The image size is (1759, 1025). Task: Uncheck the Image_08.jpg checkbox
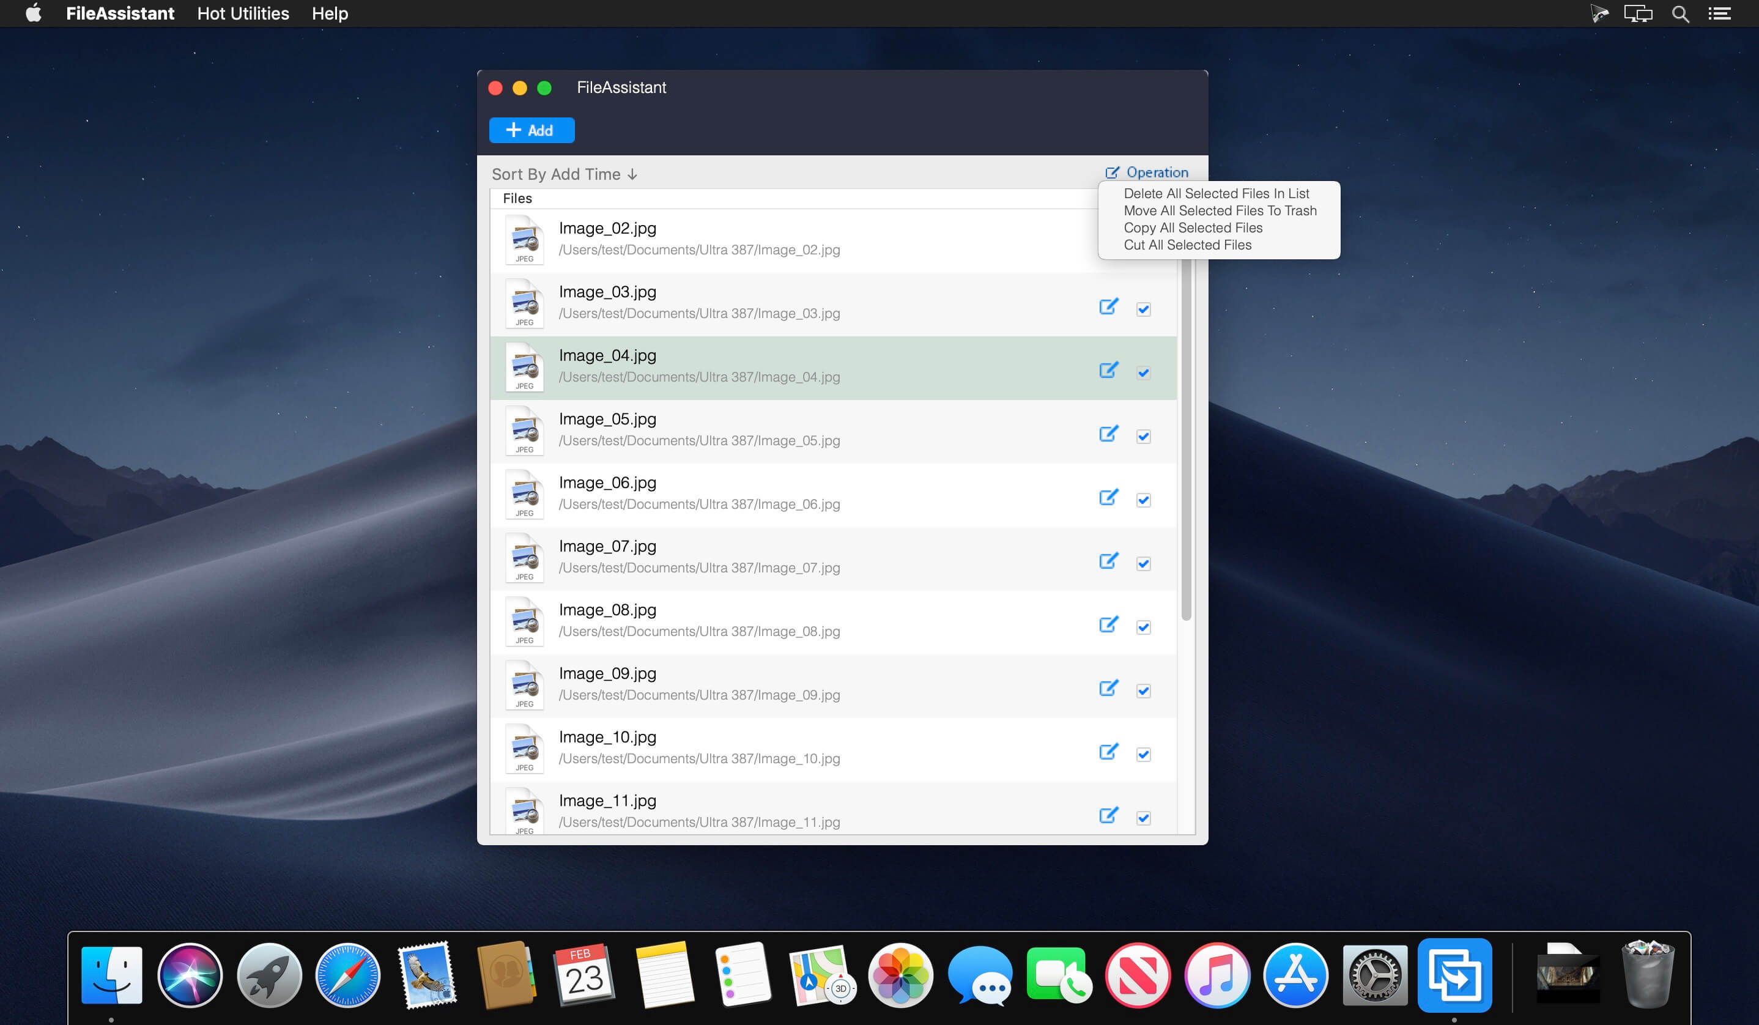tap(1143, 627)
